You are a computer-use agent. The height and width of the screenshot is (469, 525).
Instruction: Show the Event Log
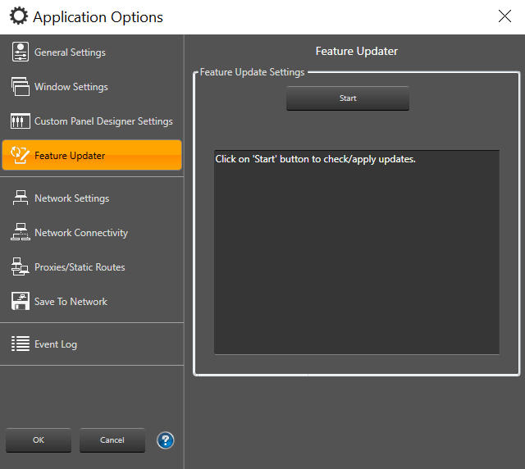pyautogui.click(x=92, y=344)
